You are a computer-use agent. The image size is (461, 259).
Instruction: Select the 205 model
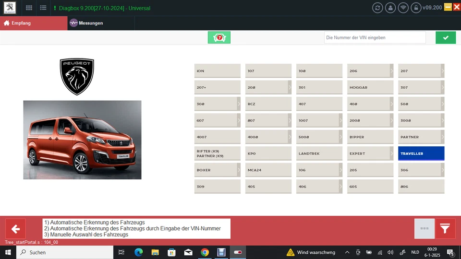(370, 170)
